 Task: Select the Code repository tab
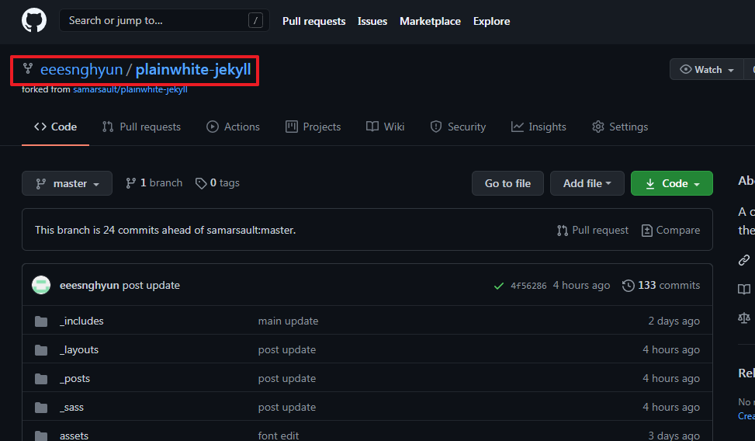click(55, 127)
